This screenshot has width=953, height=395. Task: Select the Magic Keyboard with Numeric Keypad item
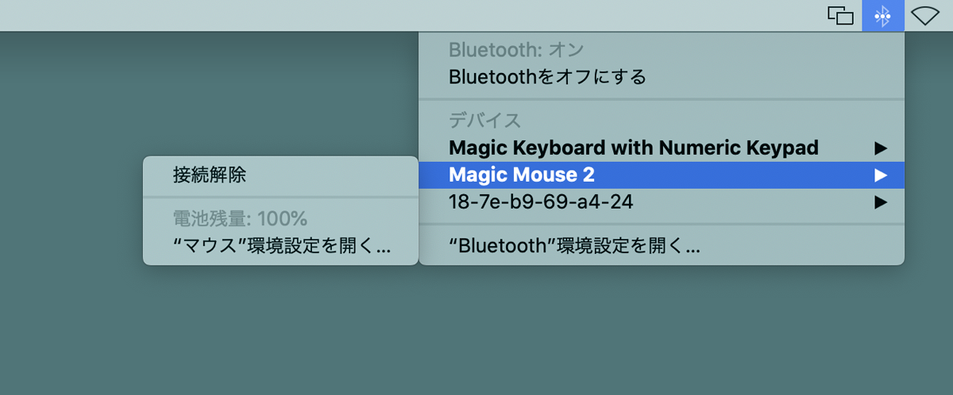tap(633, 148)
